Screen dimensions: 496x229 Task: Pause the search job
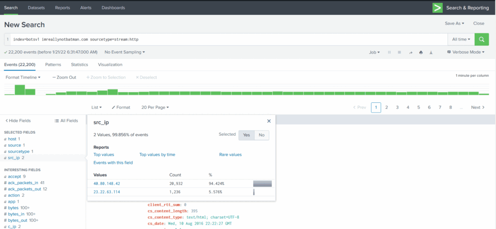[389, 52]
